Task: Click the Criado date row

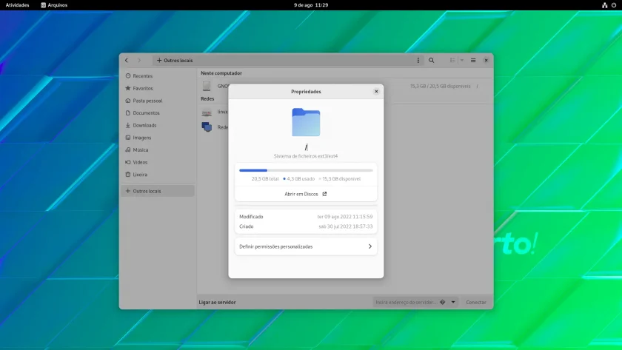Action: [x=306, y=226]
